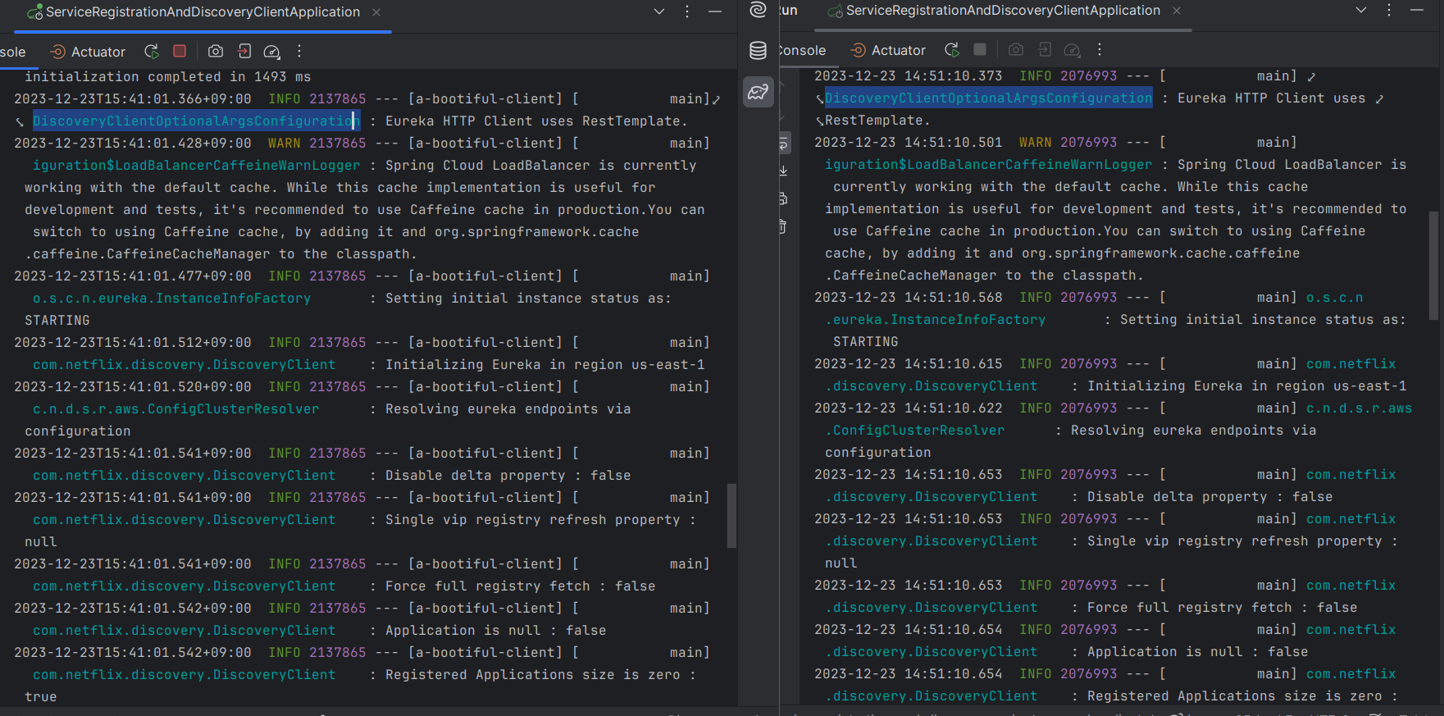This screenshot has width=1444, height=716.
Task: Switch to Console tab in left window
Action: point(13,52)
